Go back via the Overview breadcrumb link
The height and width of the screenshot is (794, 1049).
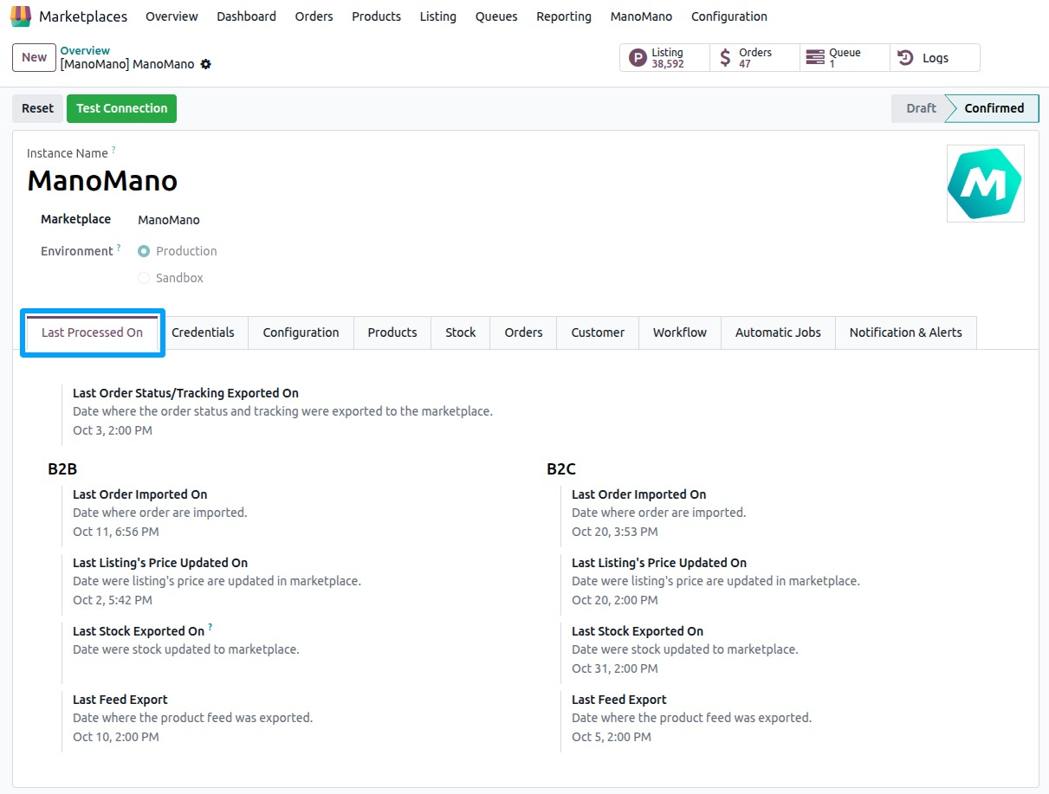85,51
